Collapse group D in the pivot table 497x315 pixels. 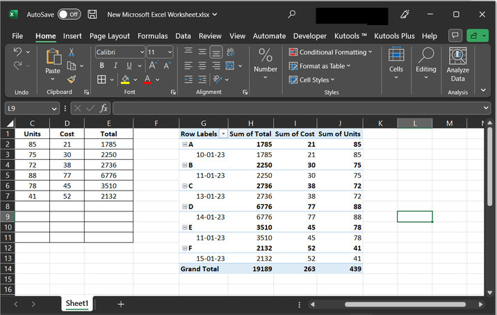pyautogui.click(x=184, y=207)
